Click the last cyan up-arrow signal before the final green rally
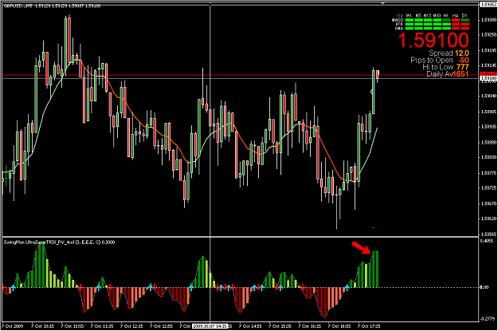This screenshot has width=498, height=331. (347, 288)
